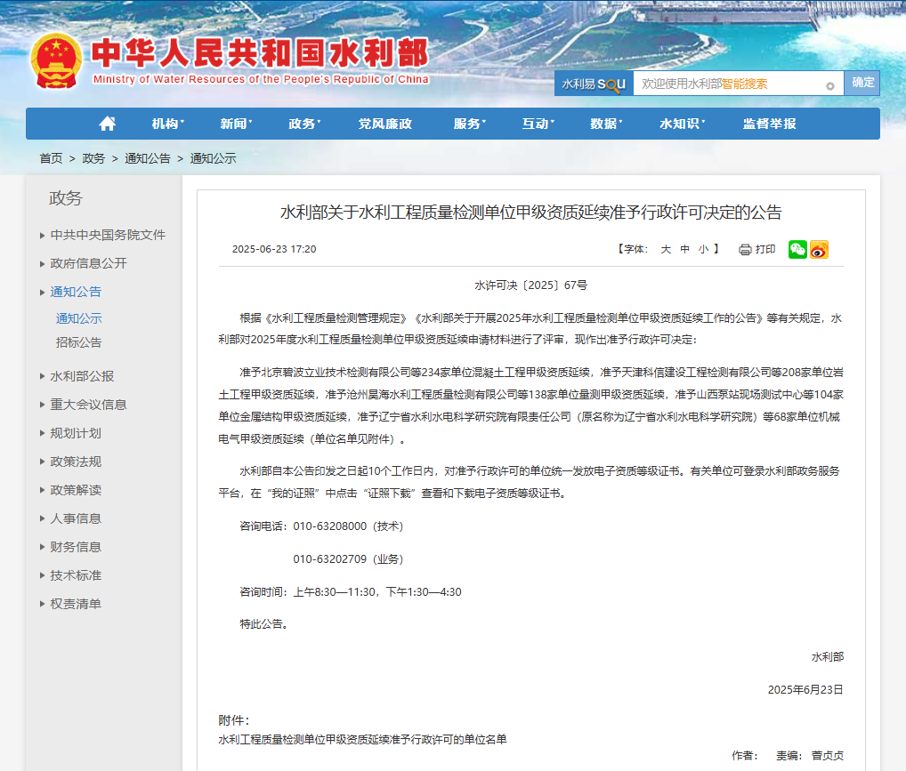Click the signing date 2025年6月23日

pos(805,689)
